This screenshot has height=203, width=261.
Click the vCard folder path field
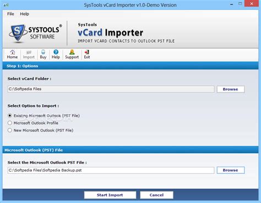click(111, 89)
